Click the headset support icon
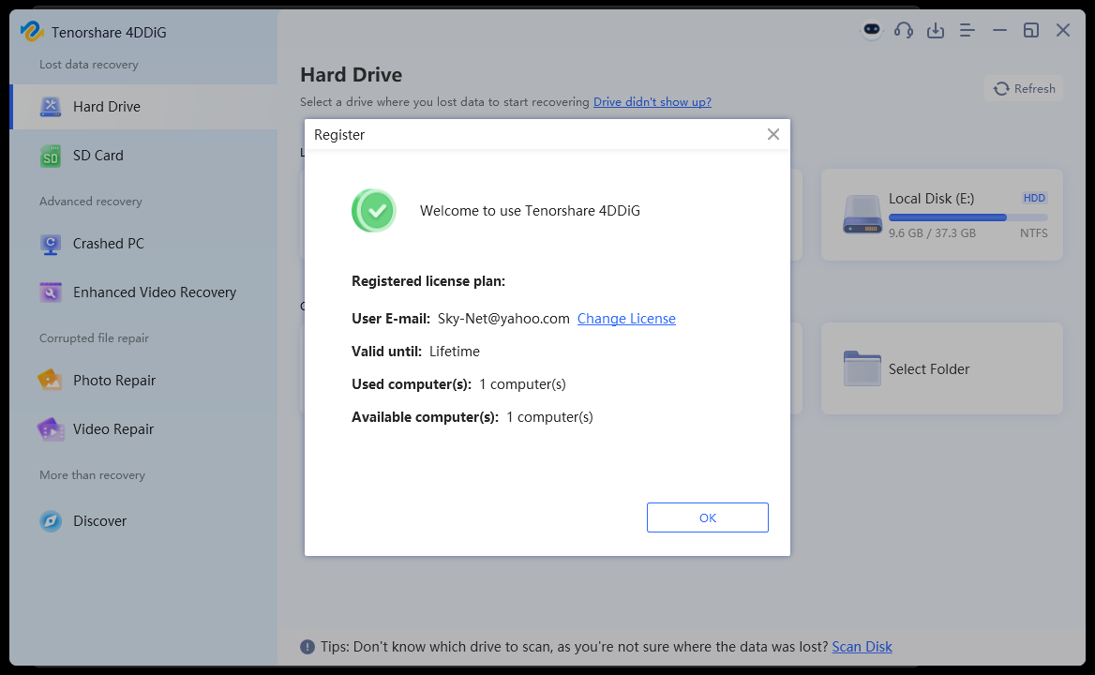 coord(904,30)
